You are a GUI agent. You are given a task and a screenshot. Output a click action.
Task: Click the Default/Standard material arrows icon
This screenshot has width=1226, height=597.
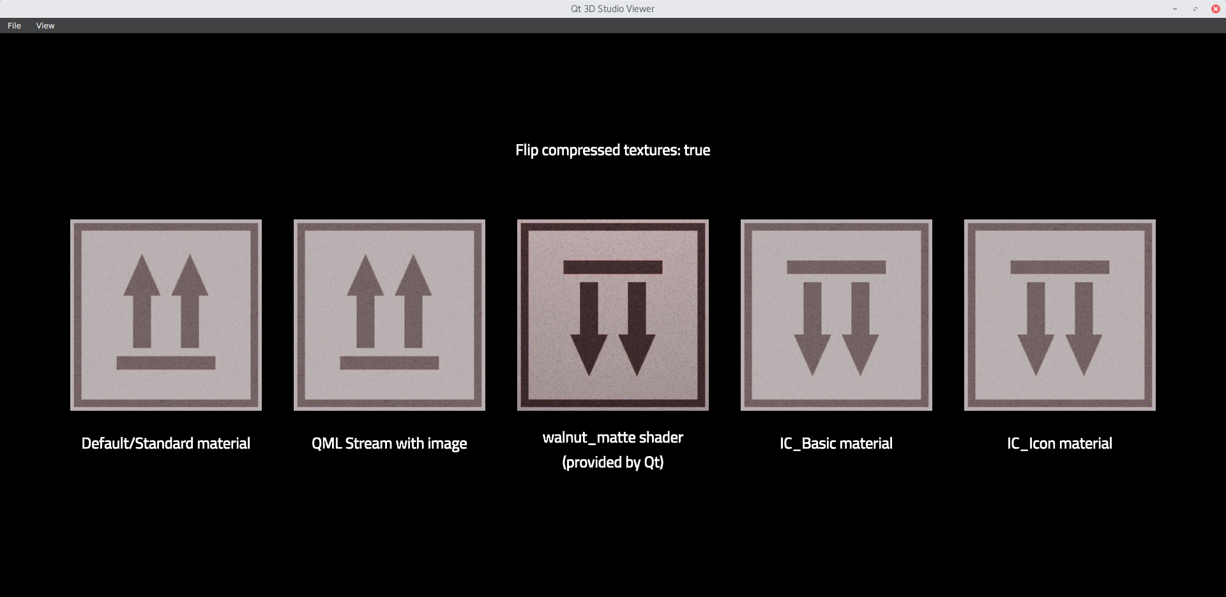(x=166, y=315)
